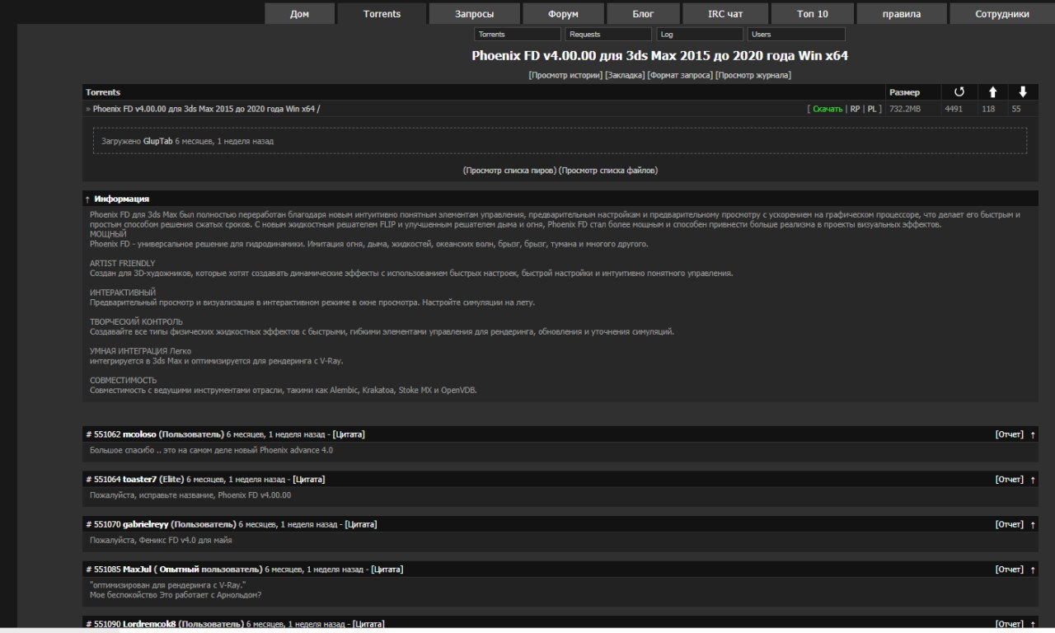Report MaxJul's comment via Отчет
1055x633 pixels.
point(1010,570)
